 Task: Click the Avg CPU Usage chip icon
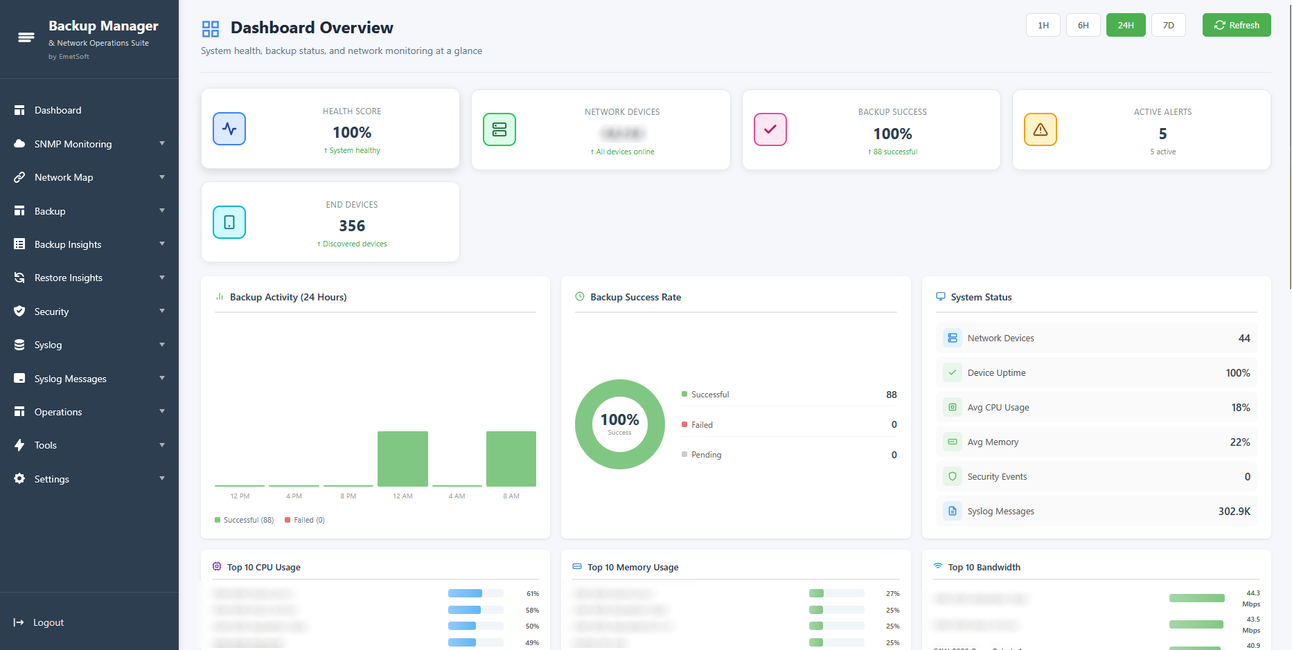[953, 407]
